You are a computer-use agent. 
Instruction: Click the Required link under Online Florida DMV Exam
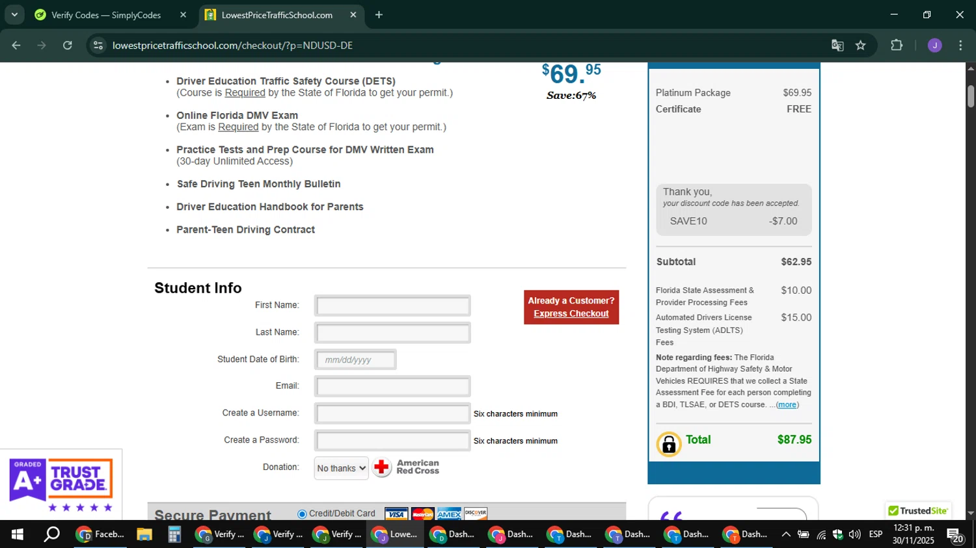point(238,127)
